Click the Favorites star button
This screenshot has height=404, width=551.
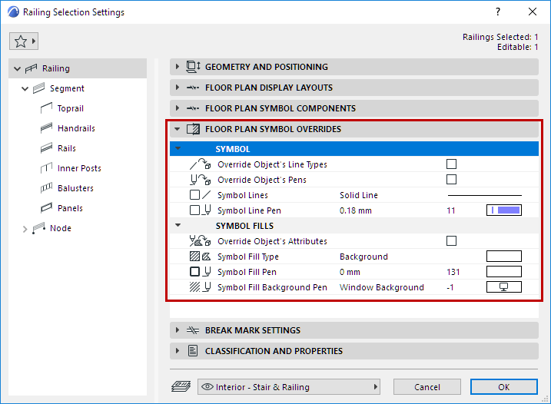tap(23, 41)
